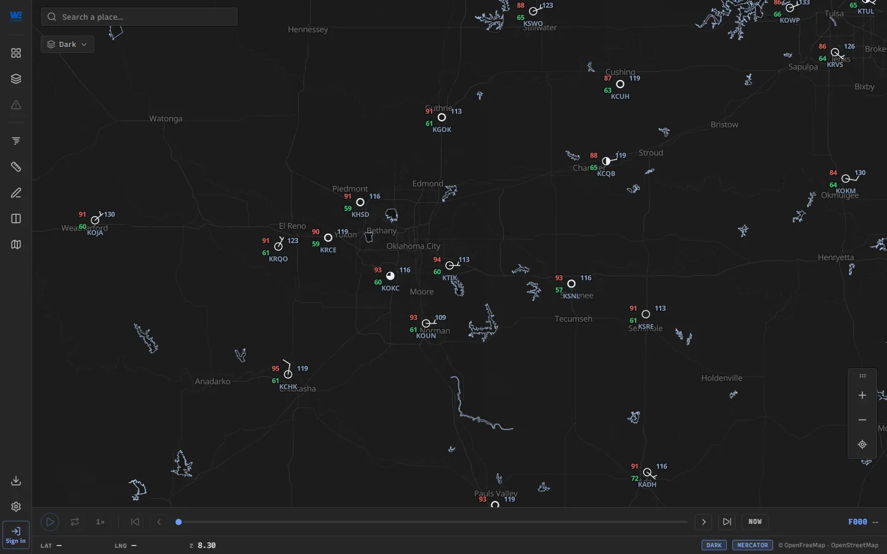The width and height of the screenshot is (887, 554).
Task: Open settings with the gear icon
Action: click(x=16, y=507)
